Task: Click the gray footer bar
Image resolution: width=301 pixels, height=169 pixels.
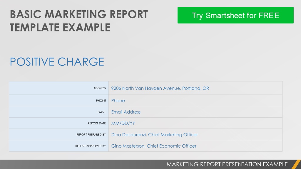Action: click(x=150, y=164)
